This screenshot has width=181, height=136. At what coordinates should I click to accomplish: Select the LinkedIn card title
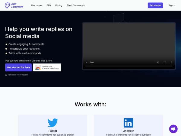click(x=128, y=131)
